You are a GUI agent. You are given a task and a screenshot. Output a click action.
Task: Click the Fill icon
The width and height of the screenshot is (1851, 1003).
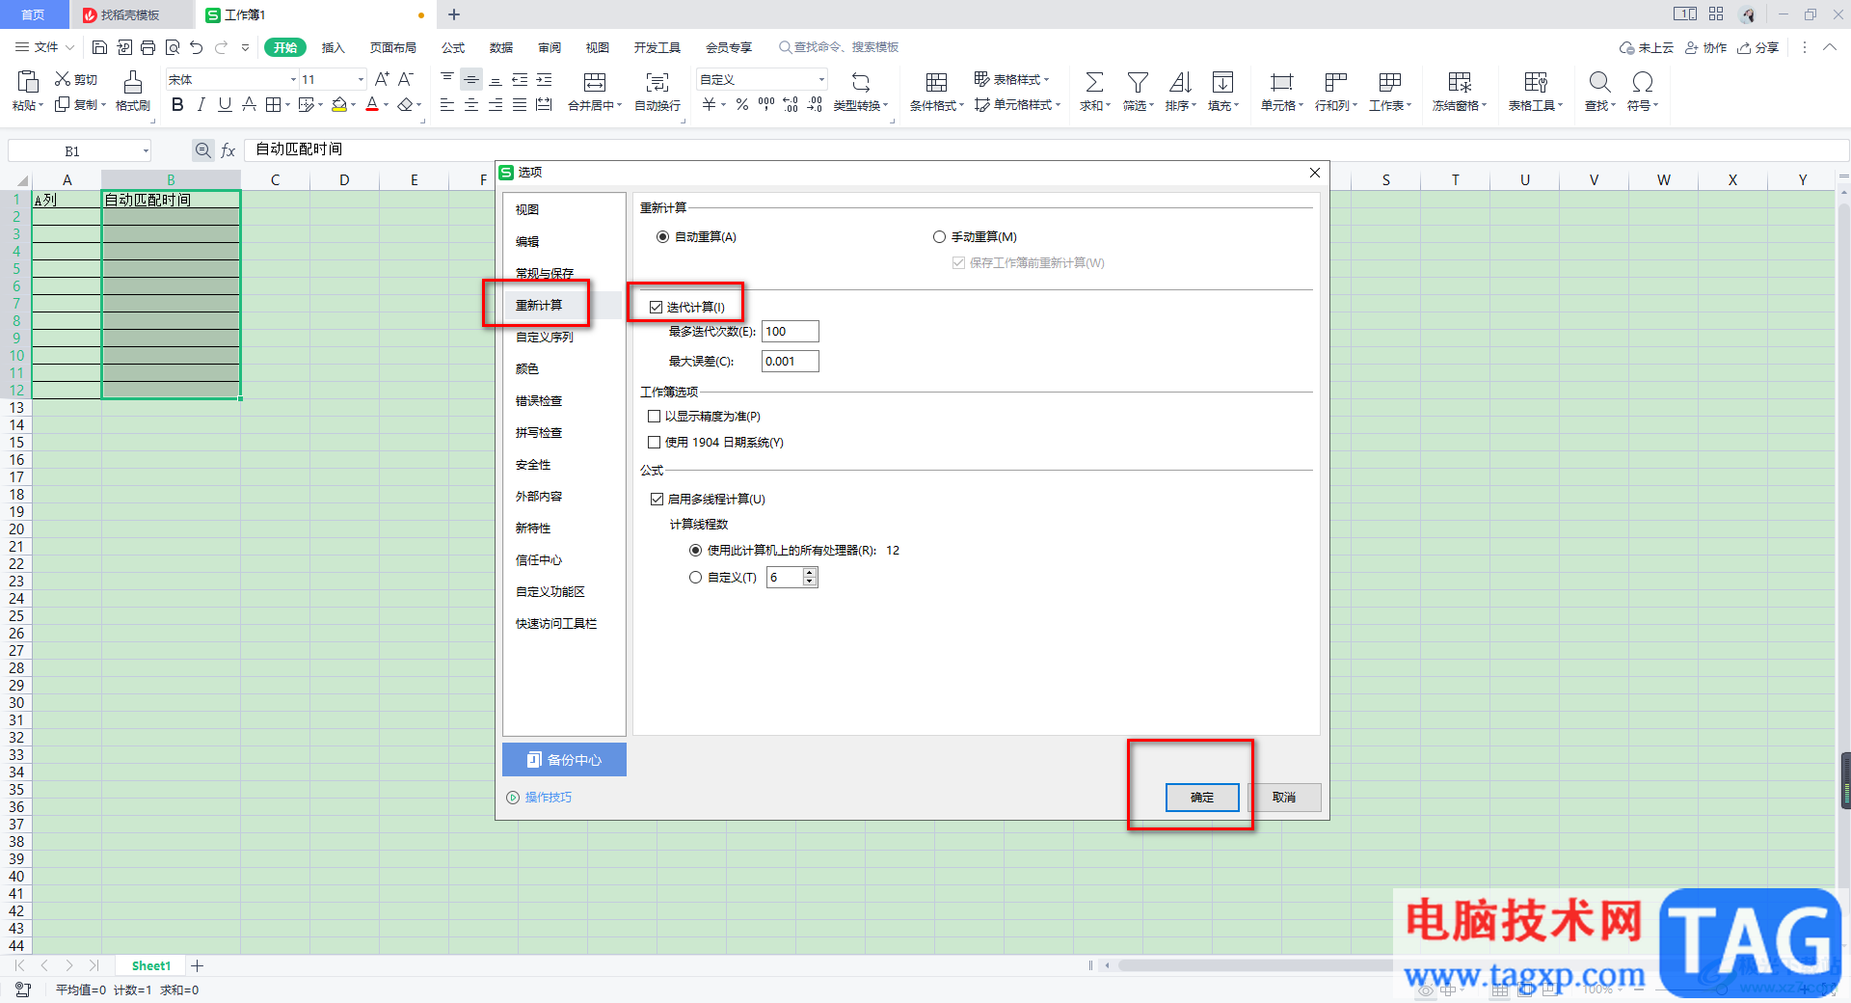[1222, 82]
